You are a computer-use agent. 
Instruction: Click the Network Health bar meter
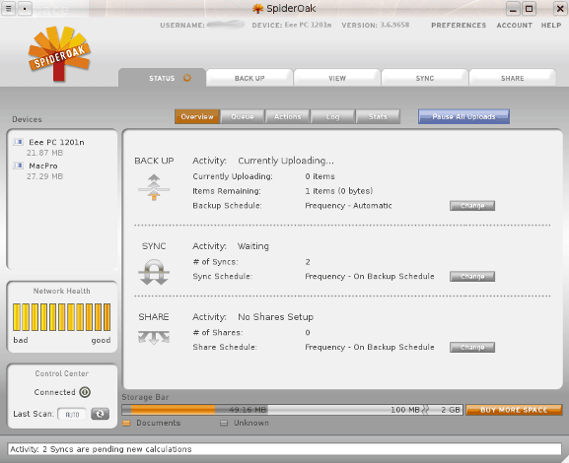(62, 317)
